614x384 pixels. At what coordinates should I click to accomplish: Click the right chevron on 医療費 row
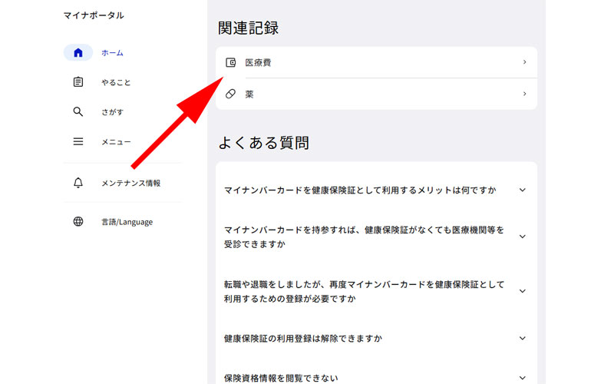tap(524, 62)
